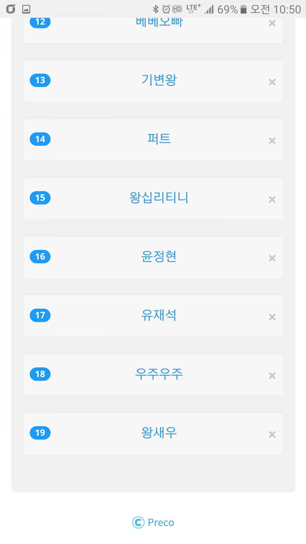
Task: Tap the 퍼트 name link
Action: tap(159, 139)
